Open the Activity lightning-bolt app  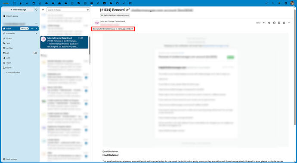click(x=21, y=3)
